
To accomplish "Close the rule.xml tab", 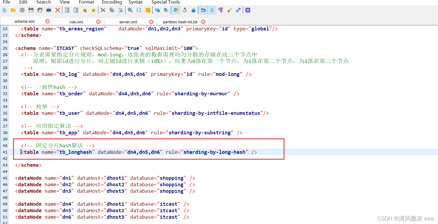I will coord(98,22).
